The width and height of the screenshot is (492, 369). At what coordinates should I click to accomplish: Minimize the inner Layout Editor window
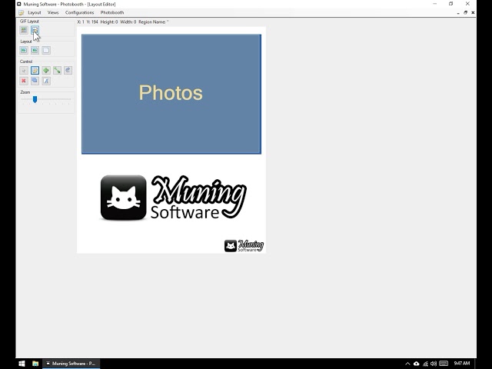tap(458, 13)
